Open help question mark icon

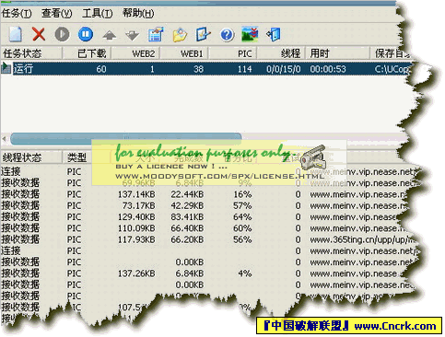[x=227, y=34]
